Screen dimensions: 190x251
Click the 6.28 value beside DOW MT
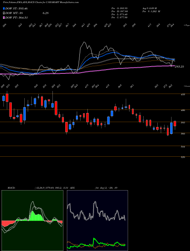(46, 13)
